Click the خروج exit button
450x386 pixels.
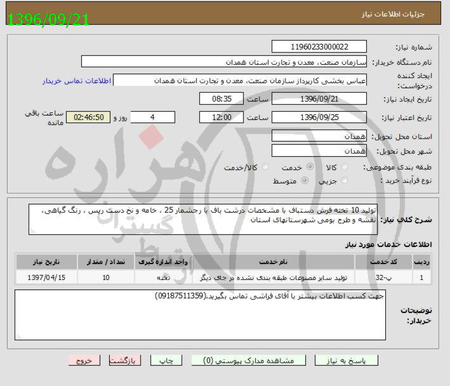point(84,360)
